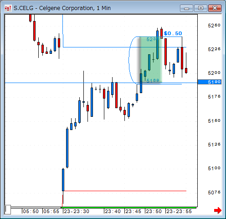Click the 5125 price axis label
Screen dimensions: 226x219
(214, 145)
